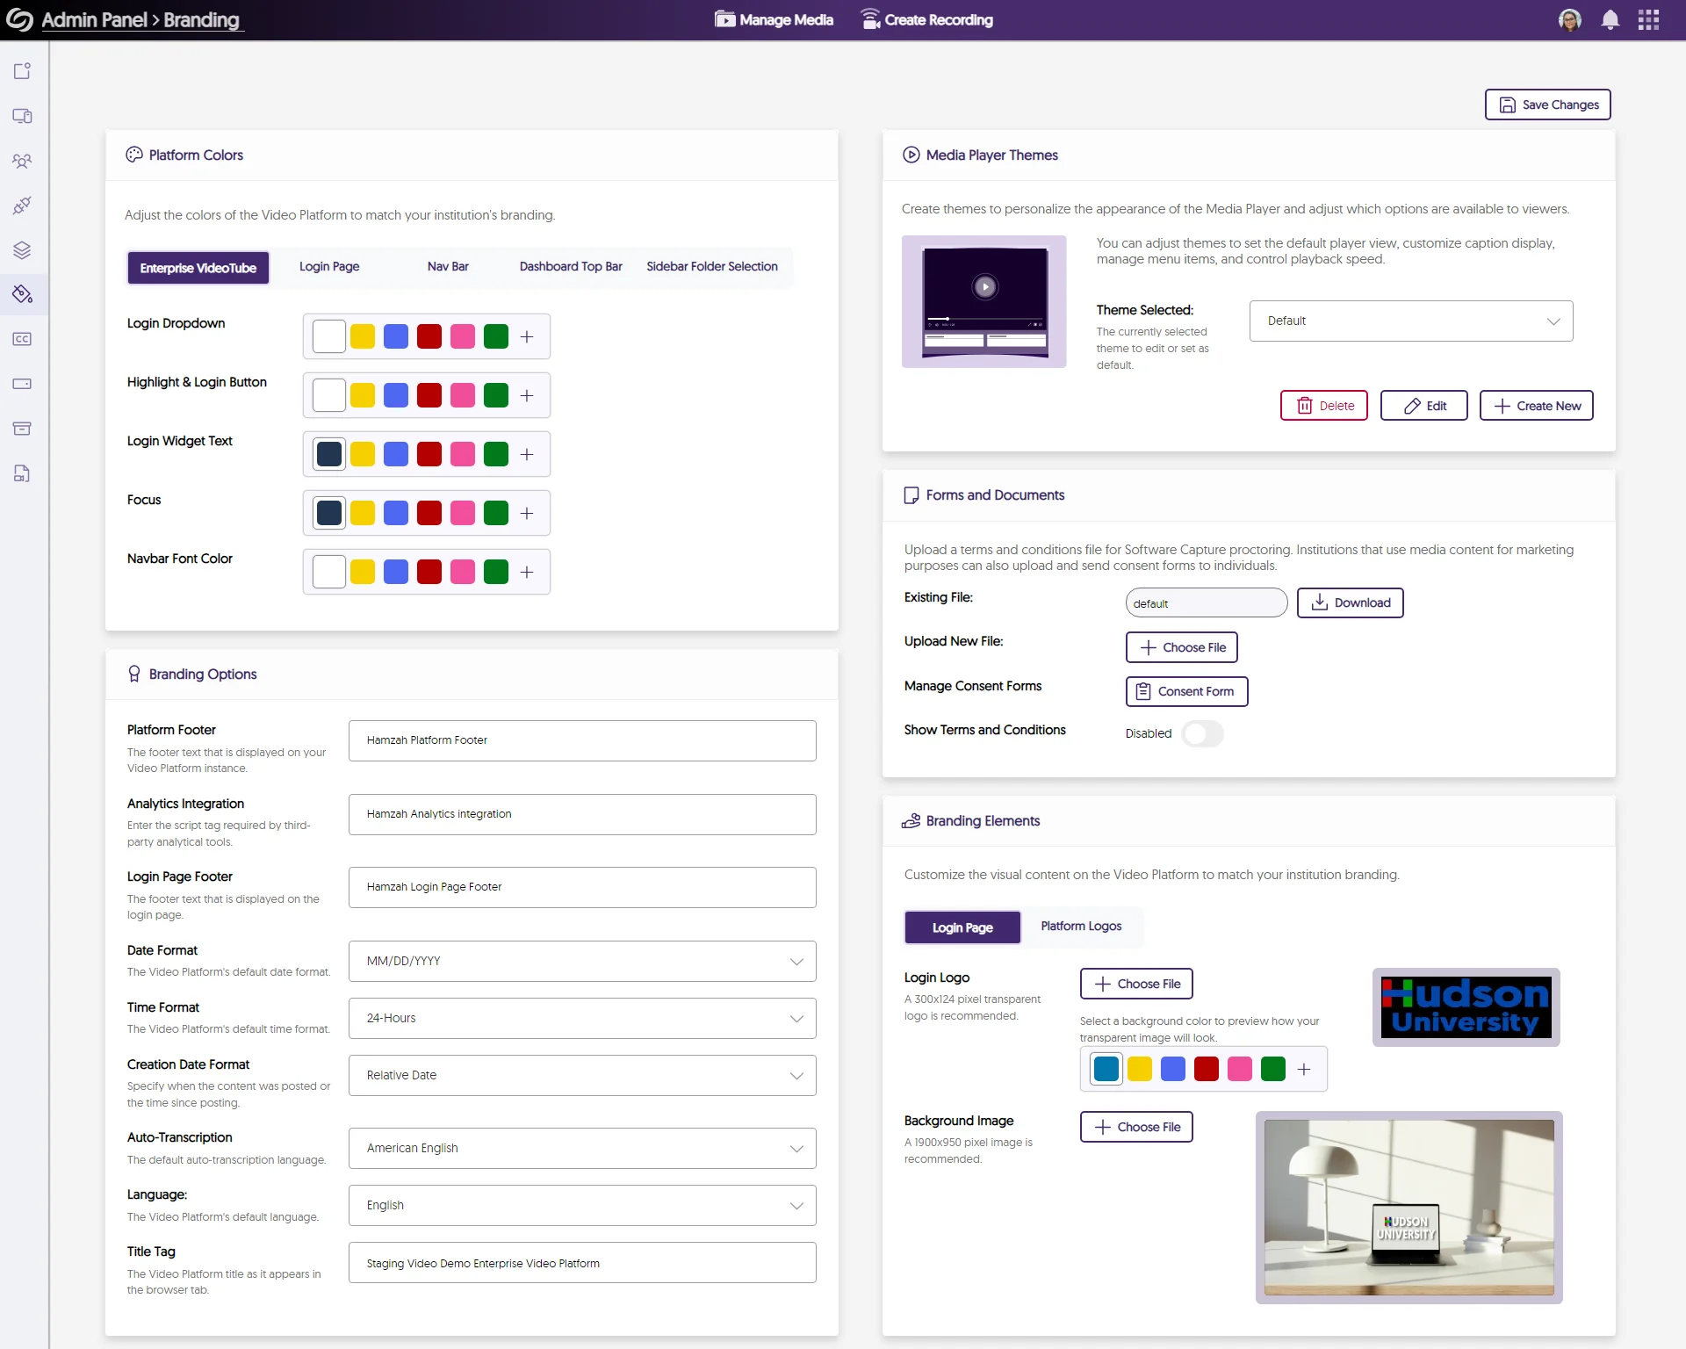Open the notifications bell icon
The image size is (1686, 1349).
point(1610,20)
